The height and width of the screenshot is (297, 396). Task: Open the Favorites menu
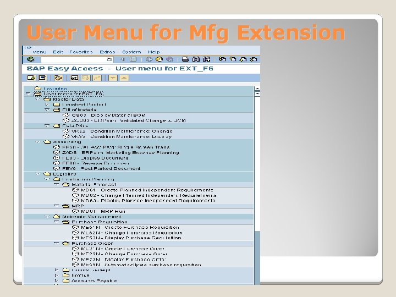coord(81,52)
